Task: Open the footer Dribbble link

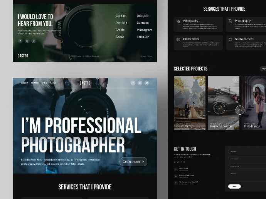Action: pos(143,16)
